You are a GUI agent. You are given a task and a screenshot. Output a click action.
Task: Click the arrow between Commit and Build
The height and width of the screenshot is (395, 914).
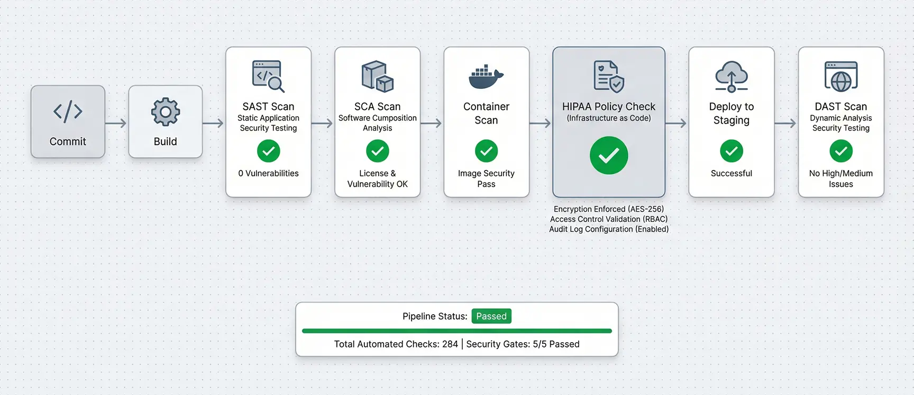116,124
